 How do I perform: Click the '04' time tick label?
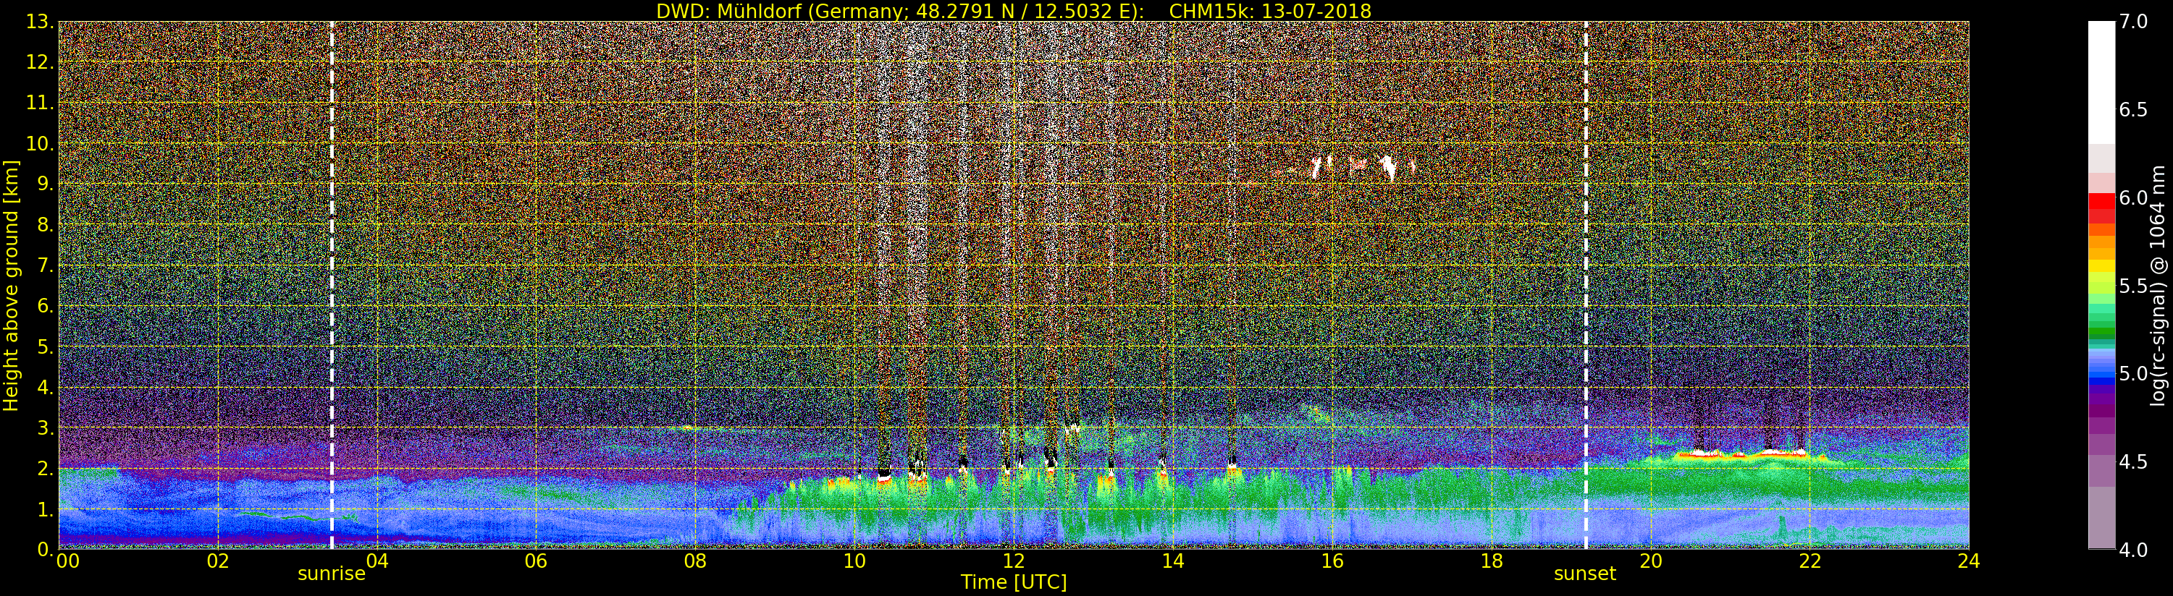click(x=377, y=561)
